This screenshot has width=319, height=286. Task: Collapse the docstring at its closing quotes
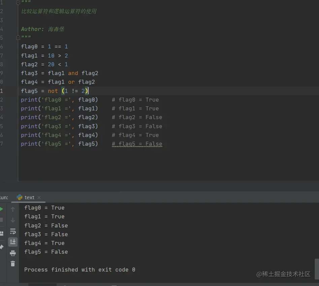pos(18,37)
